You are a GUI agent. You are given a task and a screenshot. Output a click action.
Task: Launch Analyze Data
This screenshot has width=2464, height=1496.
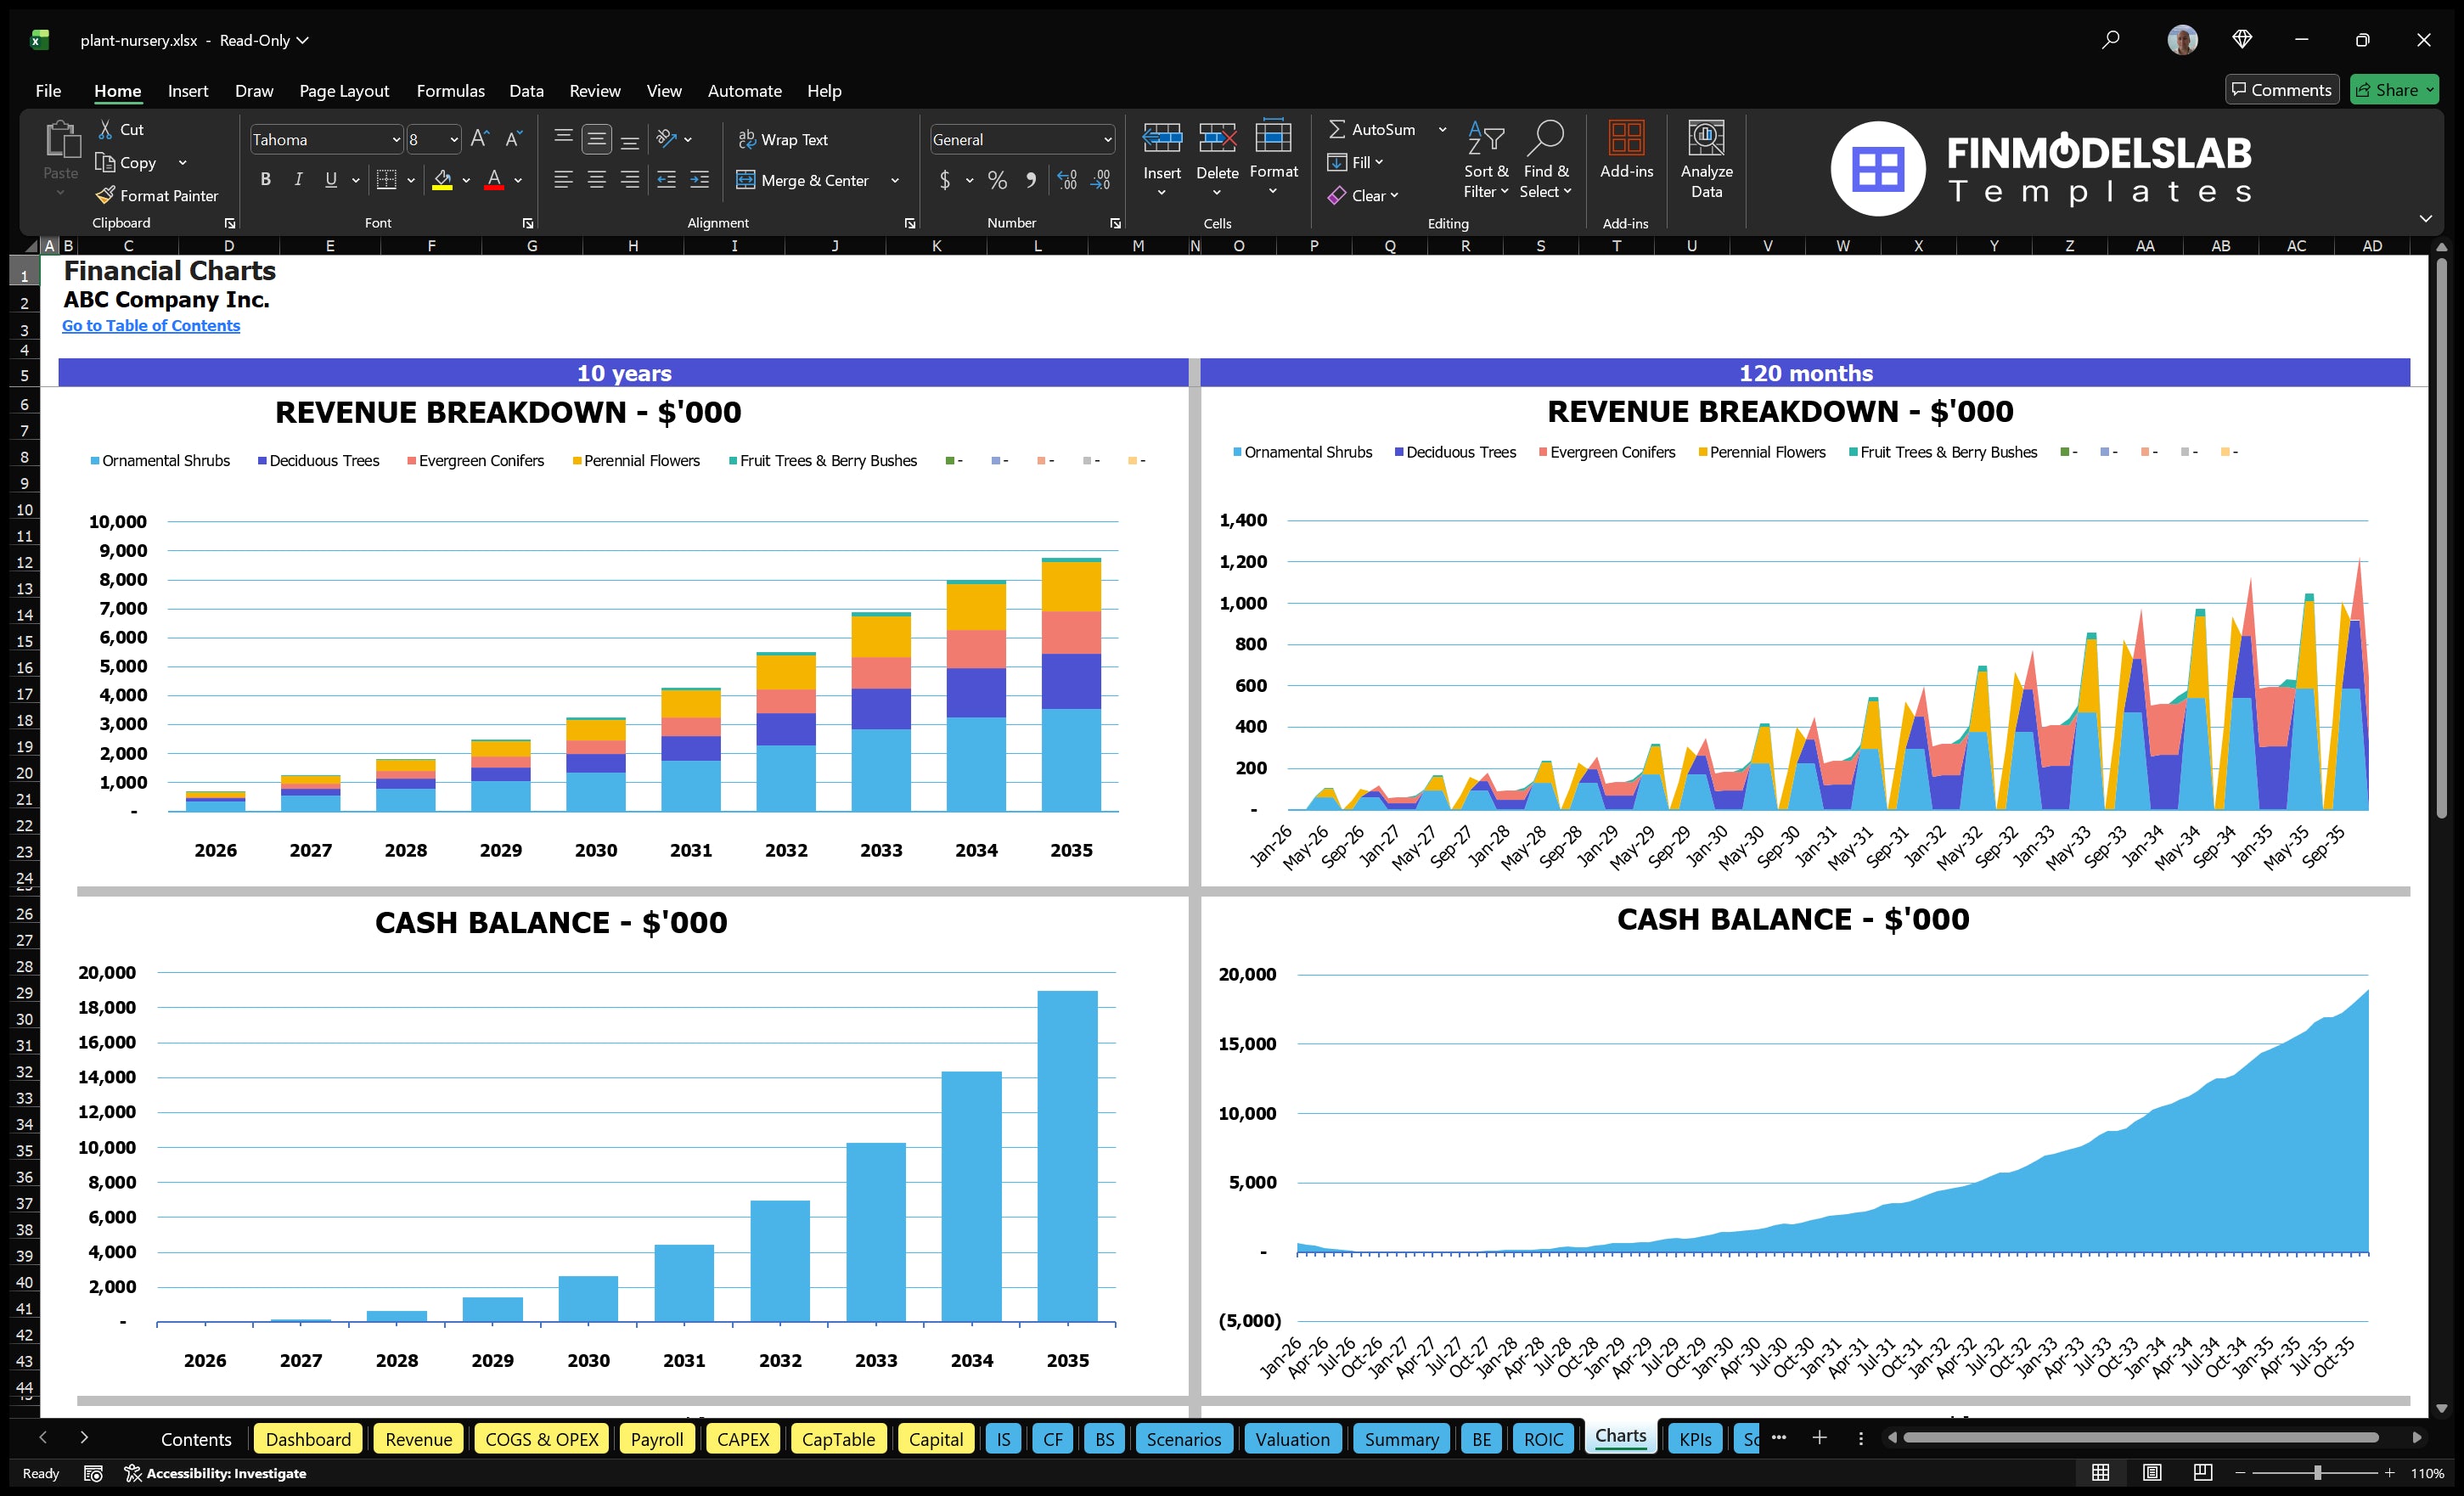1707,160
